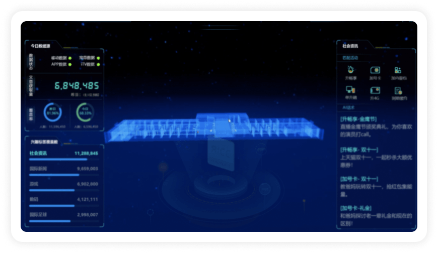Select the 社会资讯 panel tab
The image size is (438, 253).
pyautogui.click(x=350, y=45)
